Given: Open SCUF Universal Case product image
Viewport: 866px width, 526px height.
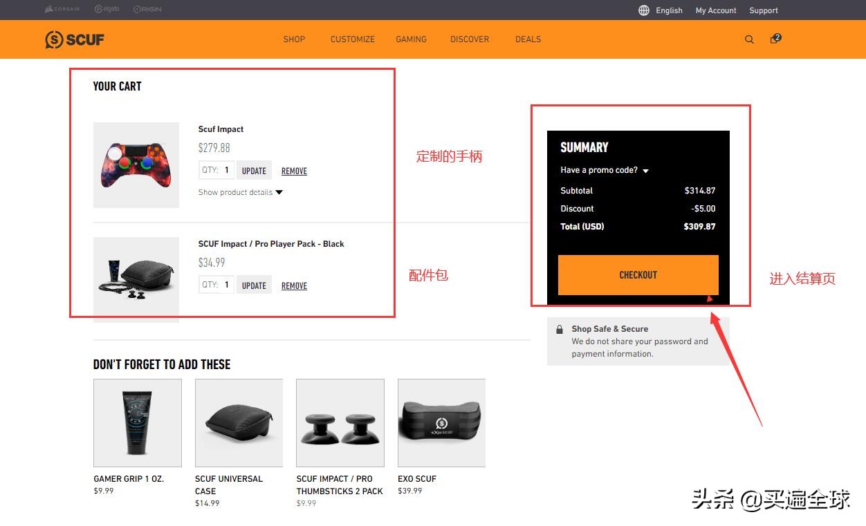Looking at the screenshot, I should coord(239,423).
